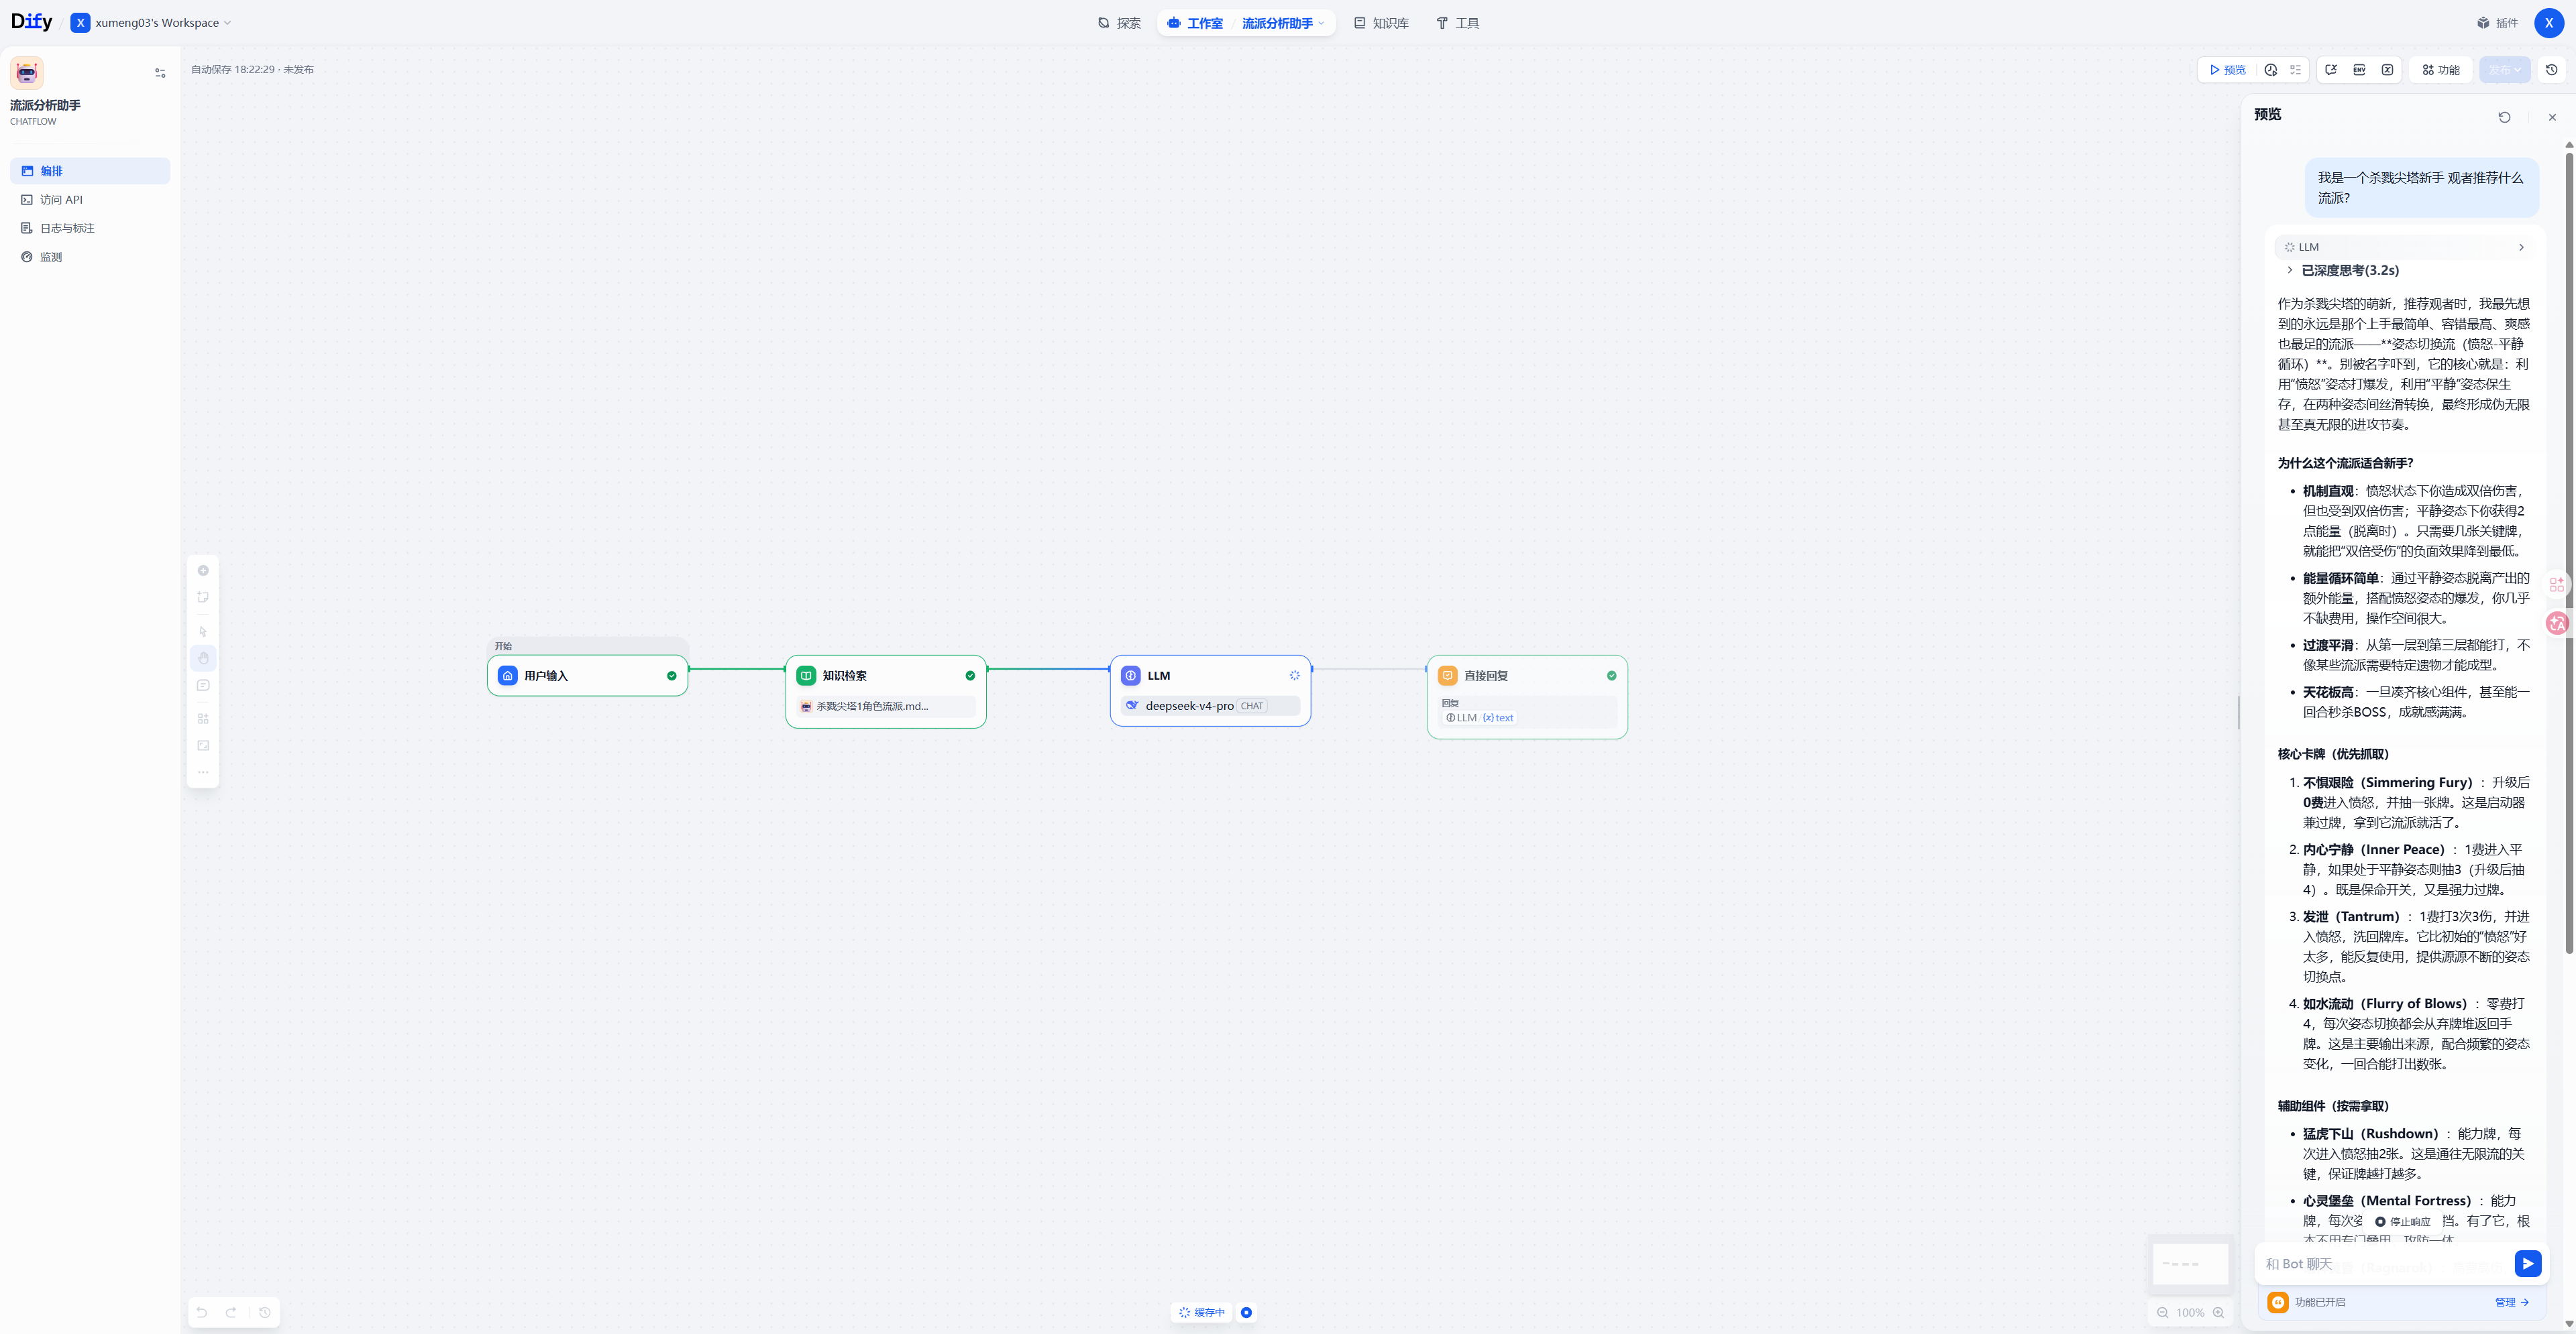2576x1334 pixels.
Task: Restart the preview conversation
Action: [x=2504, y=117]
